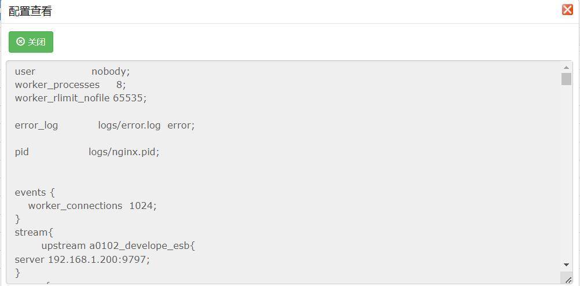
Task: Click the circled-x icon inside 关闭 button
Action: click(21, 42)
